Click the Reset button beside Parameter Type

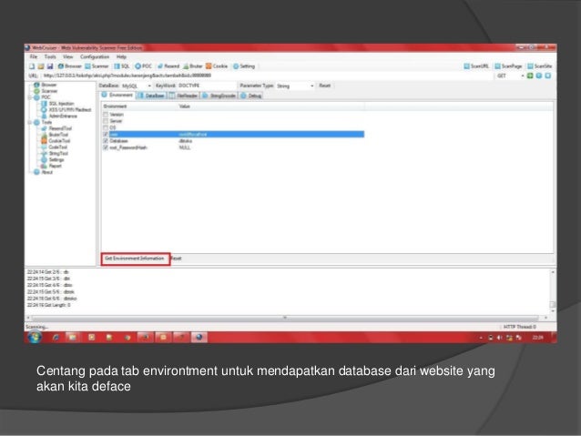click(325, 86)
